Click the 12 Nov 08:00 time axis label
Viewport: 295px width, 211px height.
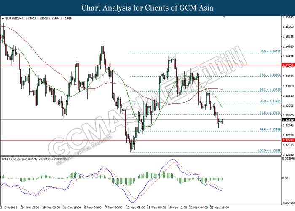(x=136, y=208)
